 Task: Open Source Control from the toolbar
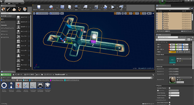51,7
